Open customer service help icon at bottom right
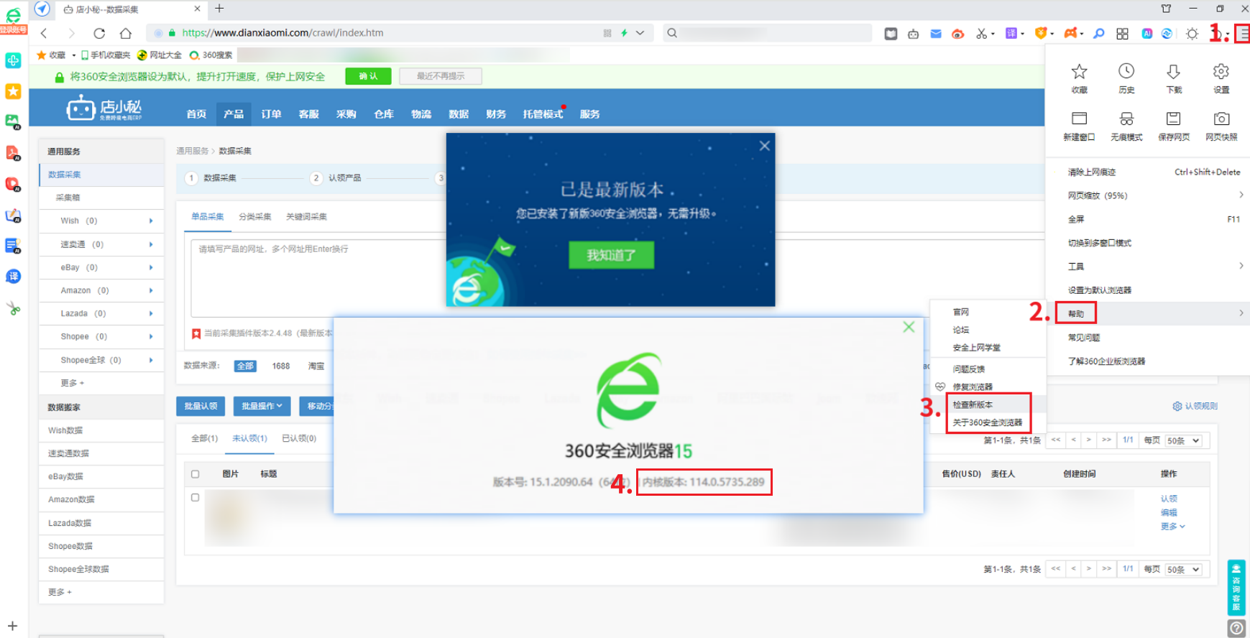The image size is (1250, 638). [x=1236, y=629]
